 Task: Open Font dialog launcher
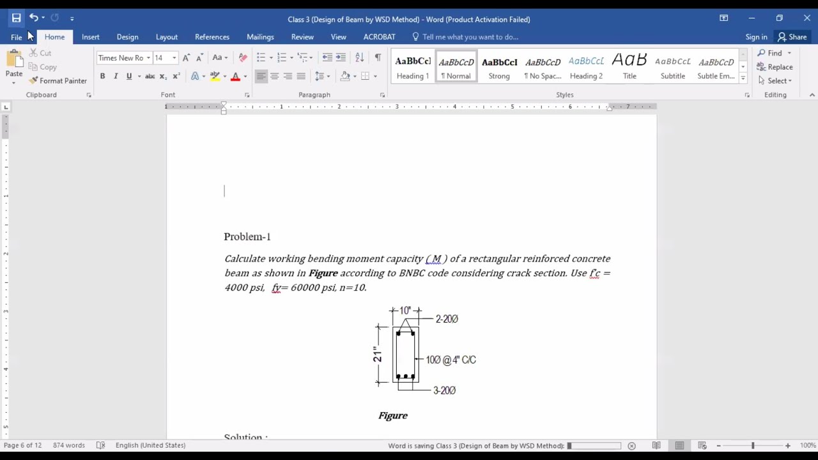pyautogui.click(x=247, y=95)
